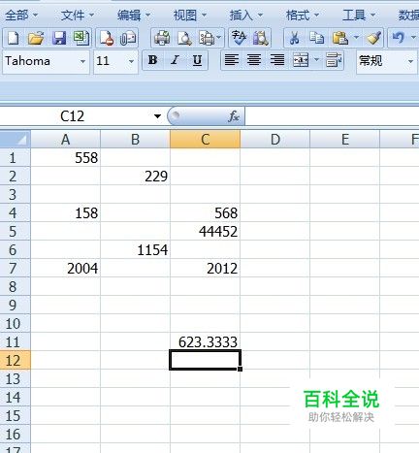Viewport: 419px width, 453px height.
Task: Align cell text to the right
Action: coord(277,60)
